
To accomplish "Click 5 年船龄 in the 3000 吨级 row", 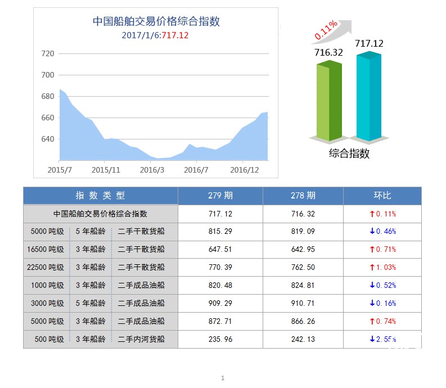I will point(91,303).
